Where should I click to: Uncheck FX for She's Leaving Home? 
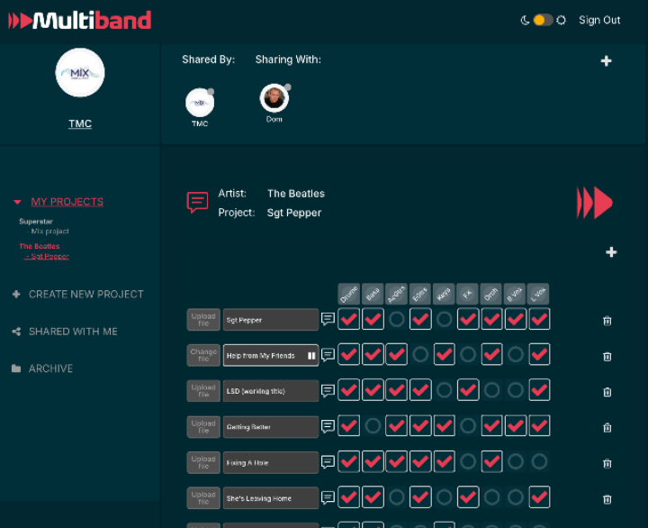pos(468,497)
